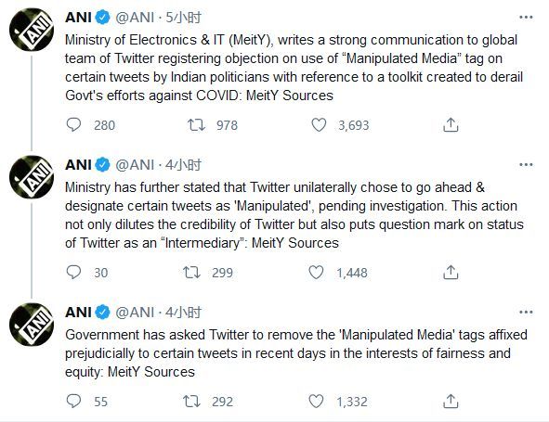Open more options for the third tweet
This screenshot has width=549, height=422.
point(526,313)
